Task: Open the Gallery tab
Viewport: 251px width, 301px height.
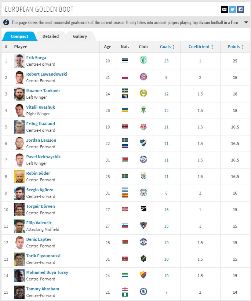Action: [x=80, y=36]
